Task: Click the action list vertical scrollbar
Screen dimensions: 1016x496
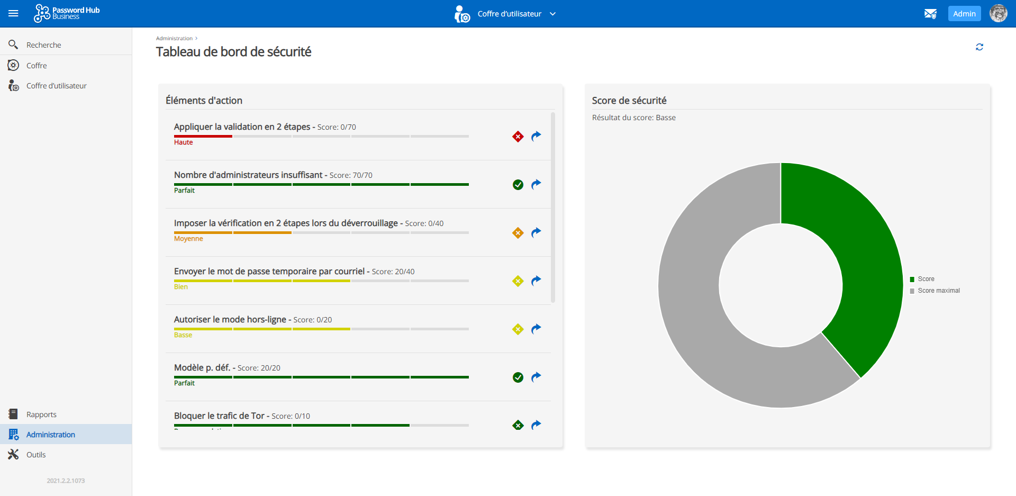Action: pos(553,206)
